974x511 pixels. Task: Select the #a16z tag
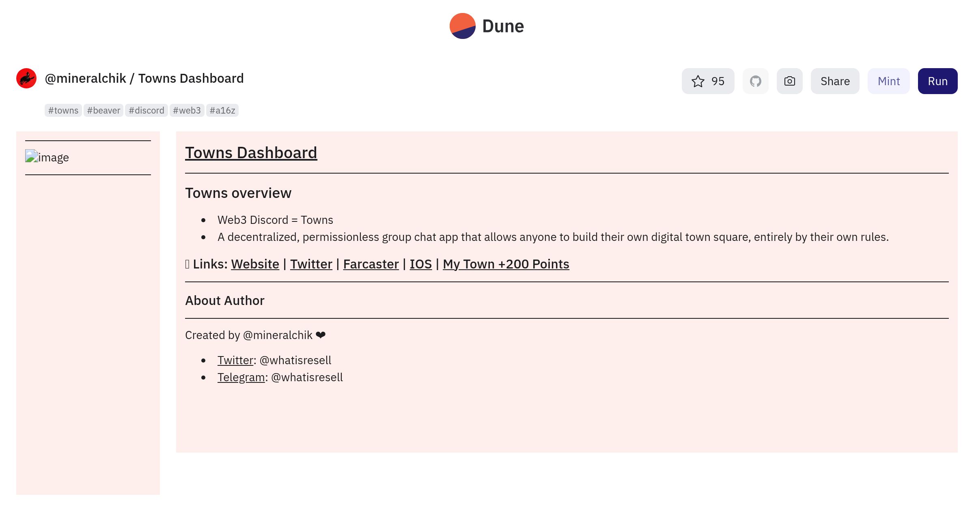(x=222, y=110)
